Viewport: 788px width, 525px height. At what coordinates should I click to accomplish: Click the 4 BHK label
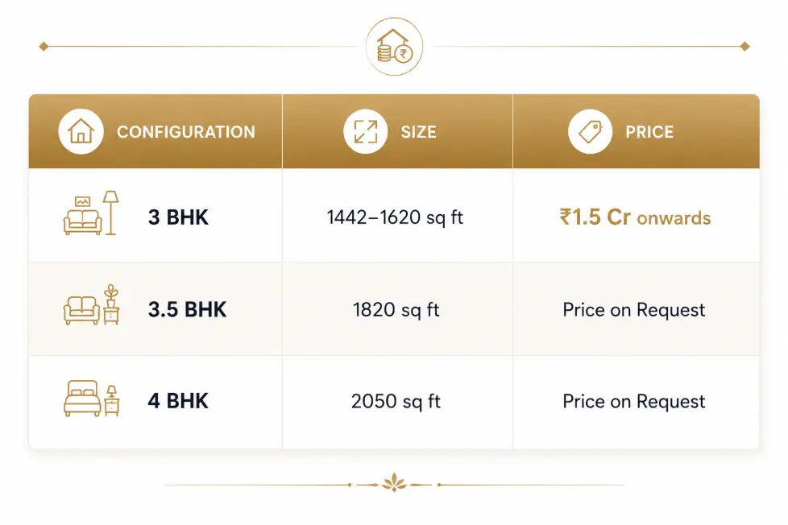pyautogui.click(x=178, y=401)
